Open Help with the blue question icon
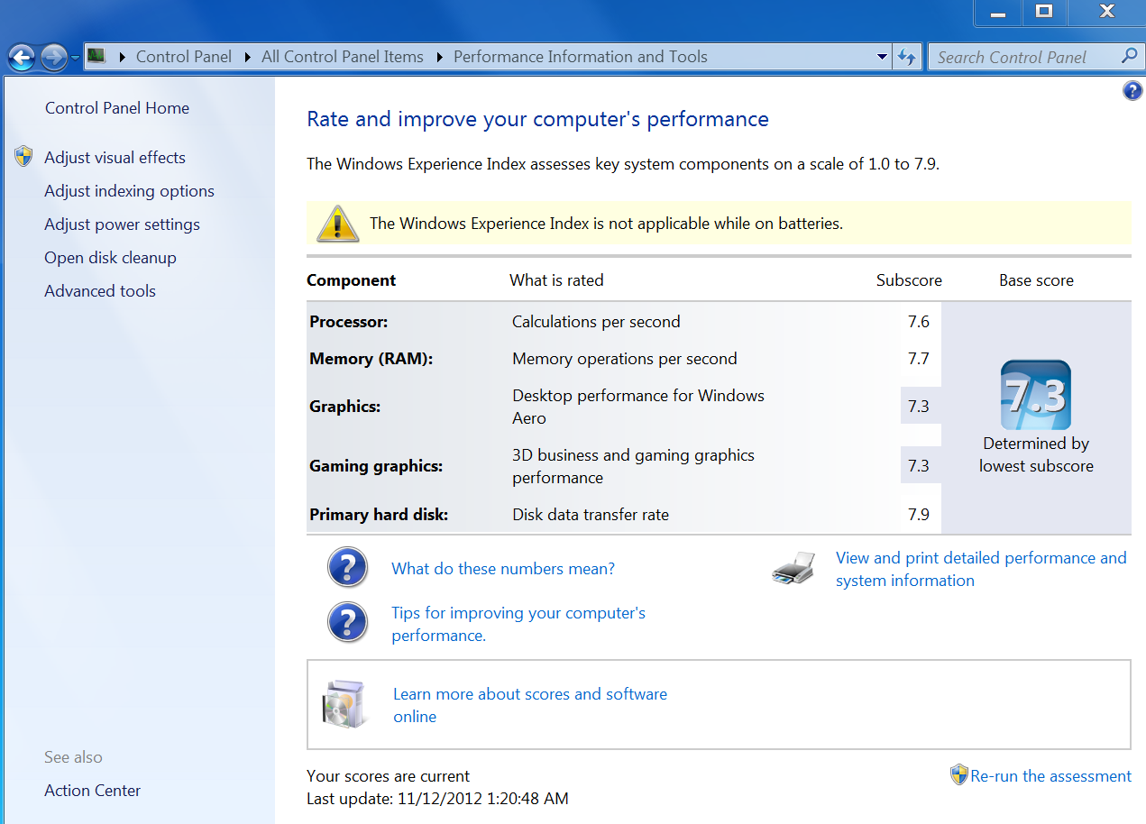This screenshot has width=1146, height=824. 1132,90
